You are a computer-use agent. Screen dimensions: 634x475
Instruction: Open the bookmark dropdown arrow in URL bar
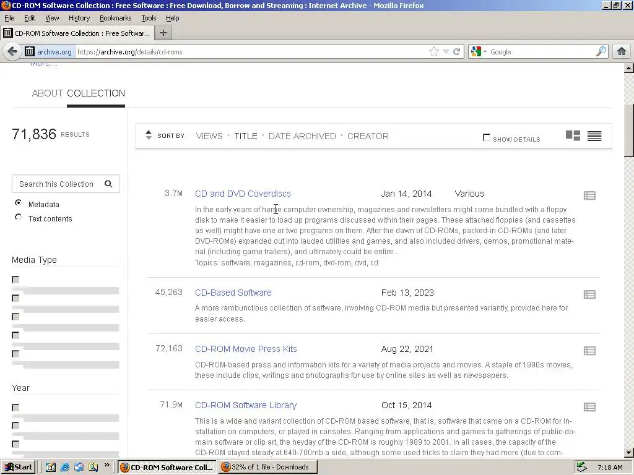[x=446, y=52]
